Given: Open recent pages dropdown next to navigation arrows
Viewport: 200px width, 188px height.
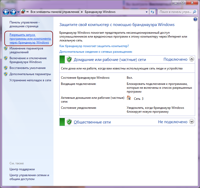Looking at the screenshot, I should (x=18, y=12).
